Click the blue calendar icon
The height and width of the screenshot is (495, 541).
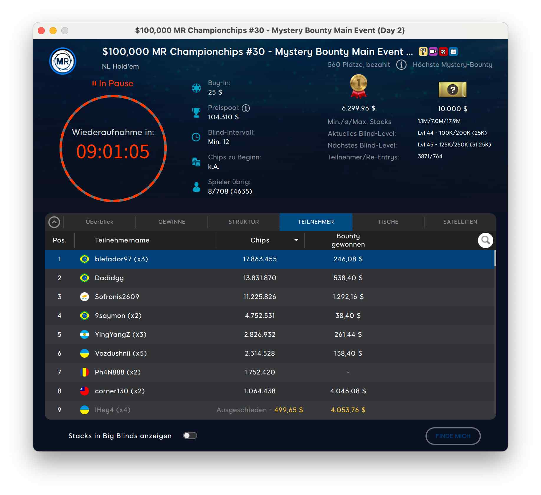pyautogui.click(x=453, y=52)
